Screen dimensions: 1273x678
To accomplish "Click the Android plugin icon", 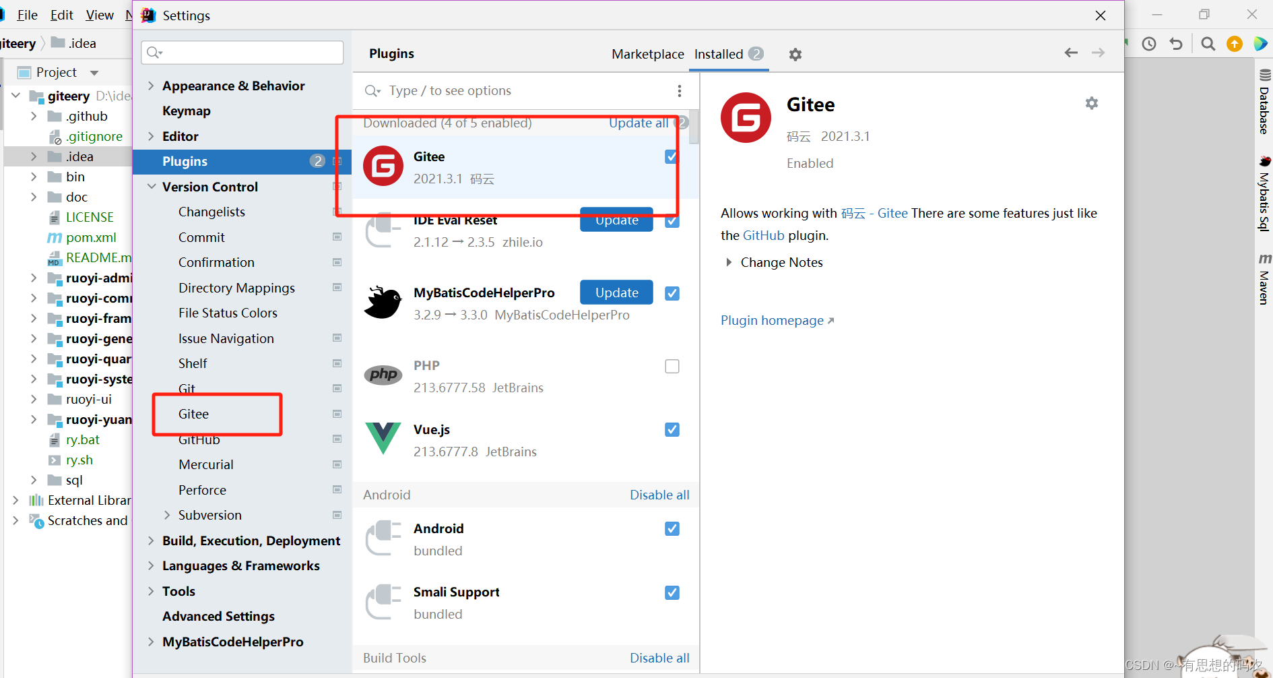I will click(x=383, y=538).
